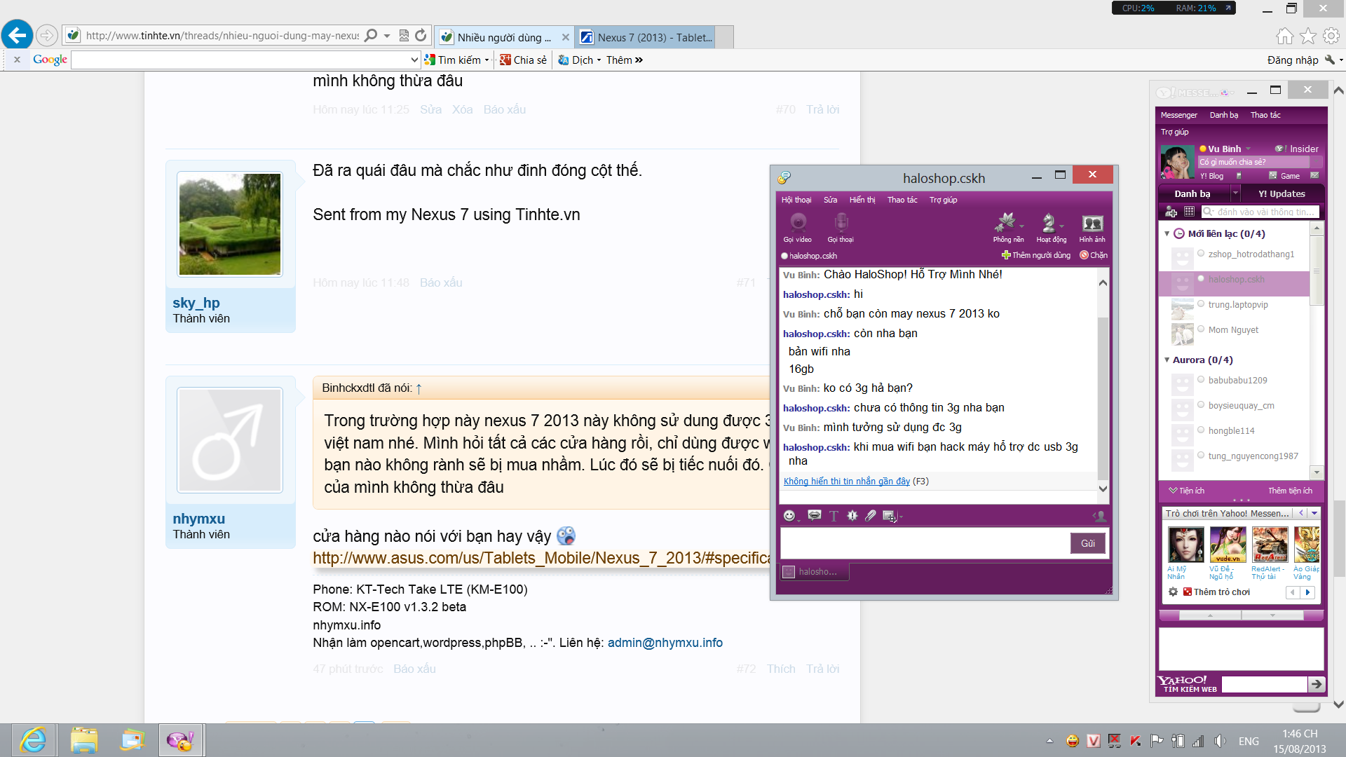Click the sky_hp username link
This screenshot has height=757, width=1346.
tap(196, 303)
